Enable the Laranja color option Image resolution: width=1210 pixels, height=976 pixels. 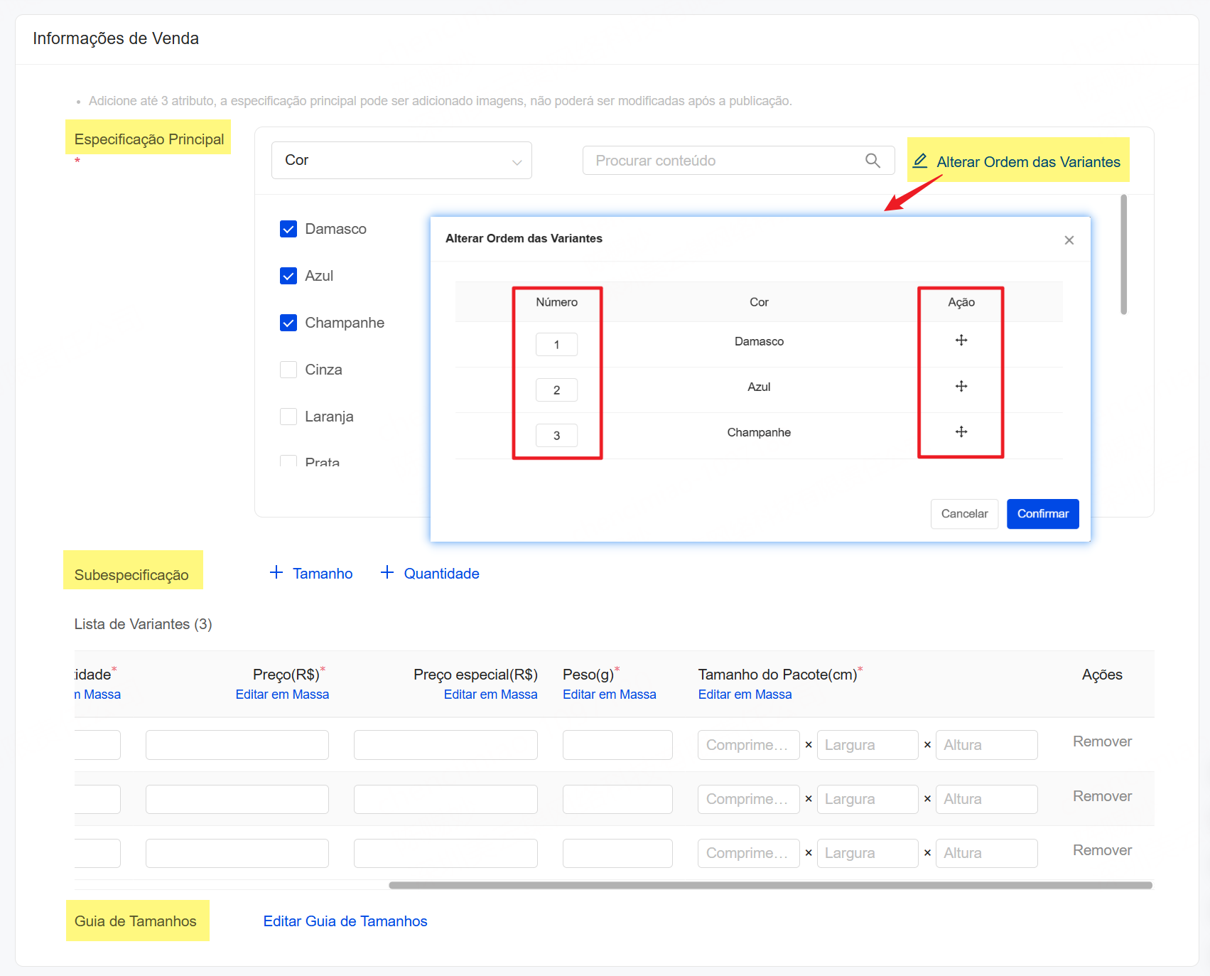click(288, 417)
